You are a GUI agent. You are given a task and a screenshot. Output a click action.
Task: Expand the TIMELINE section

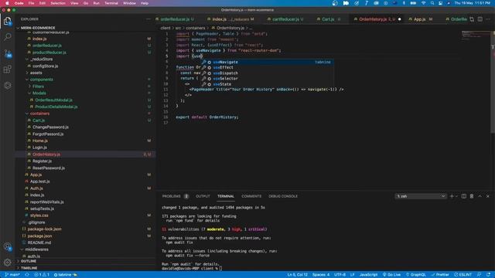click(29, 268)
